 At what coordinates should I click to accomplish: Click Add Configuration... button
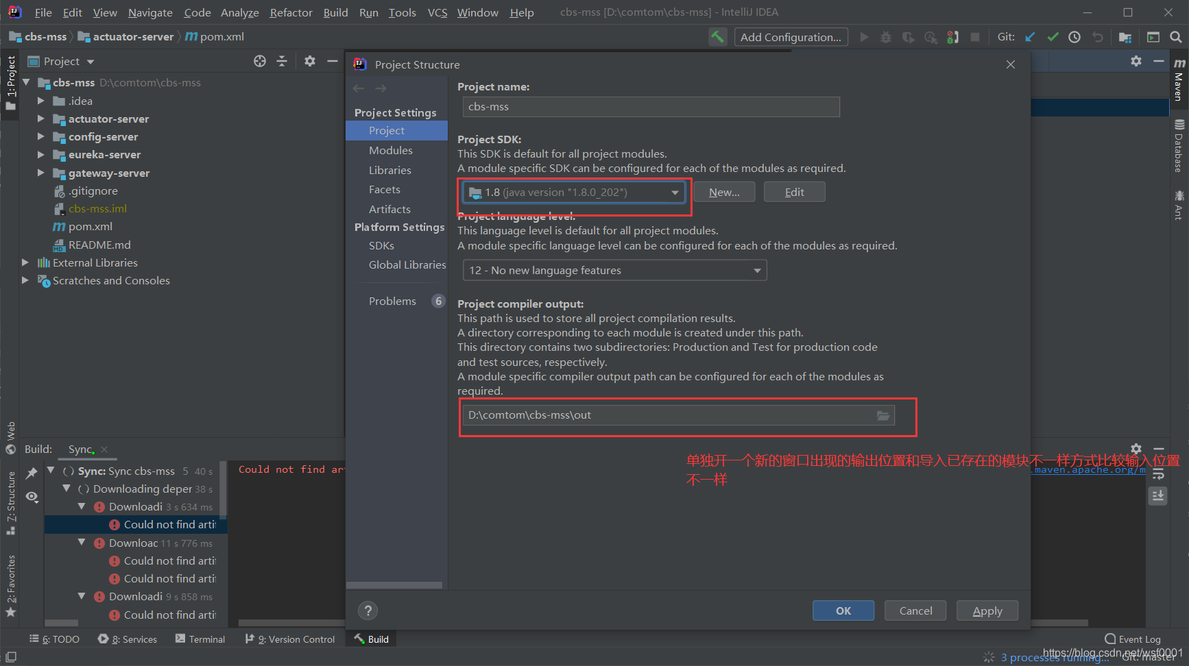click(791, 37)
